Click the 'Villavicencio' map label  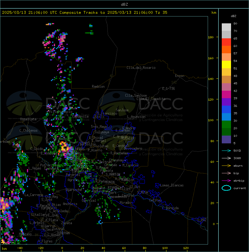60,112
